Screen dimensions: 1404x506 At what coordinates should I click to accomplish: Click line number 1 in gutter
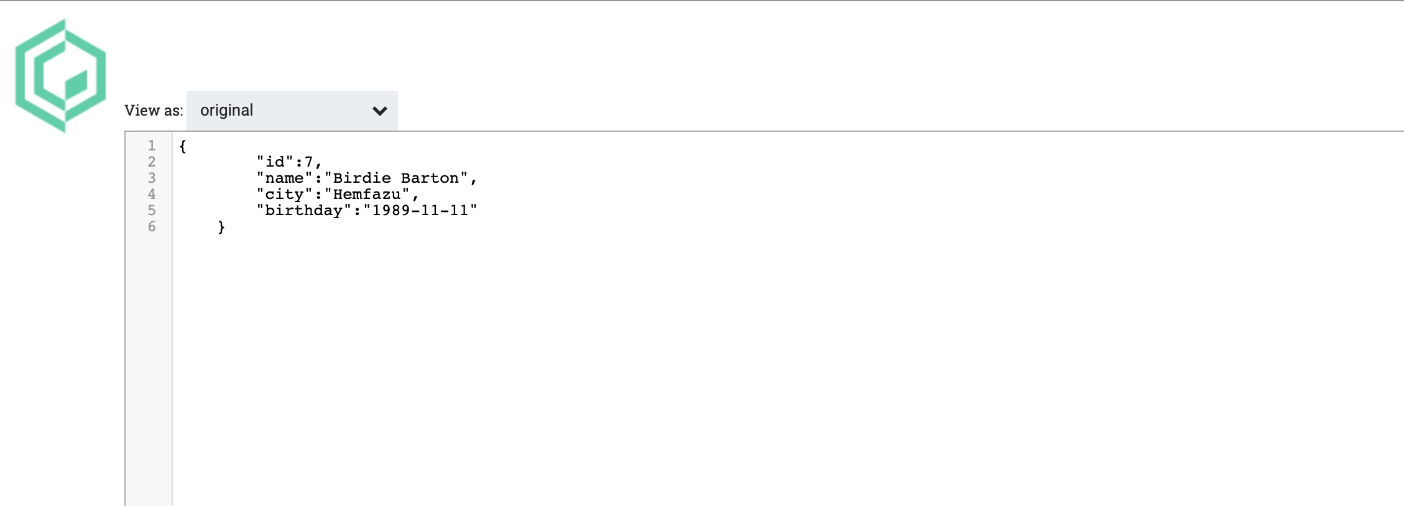[x=151, y=145]
